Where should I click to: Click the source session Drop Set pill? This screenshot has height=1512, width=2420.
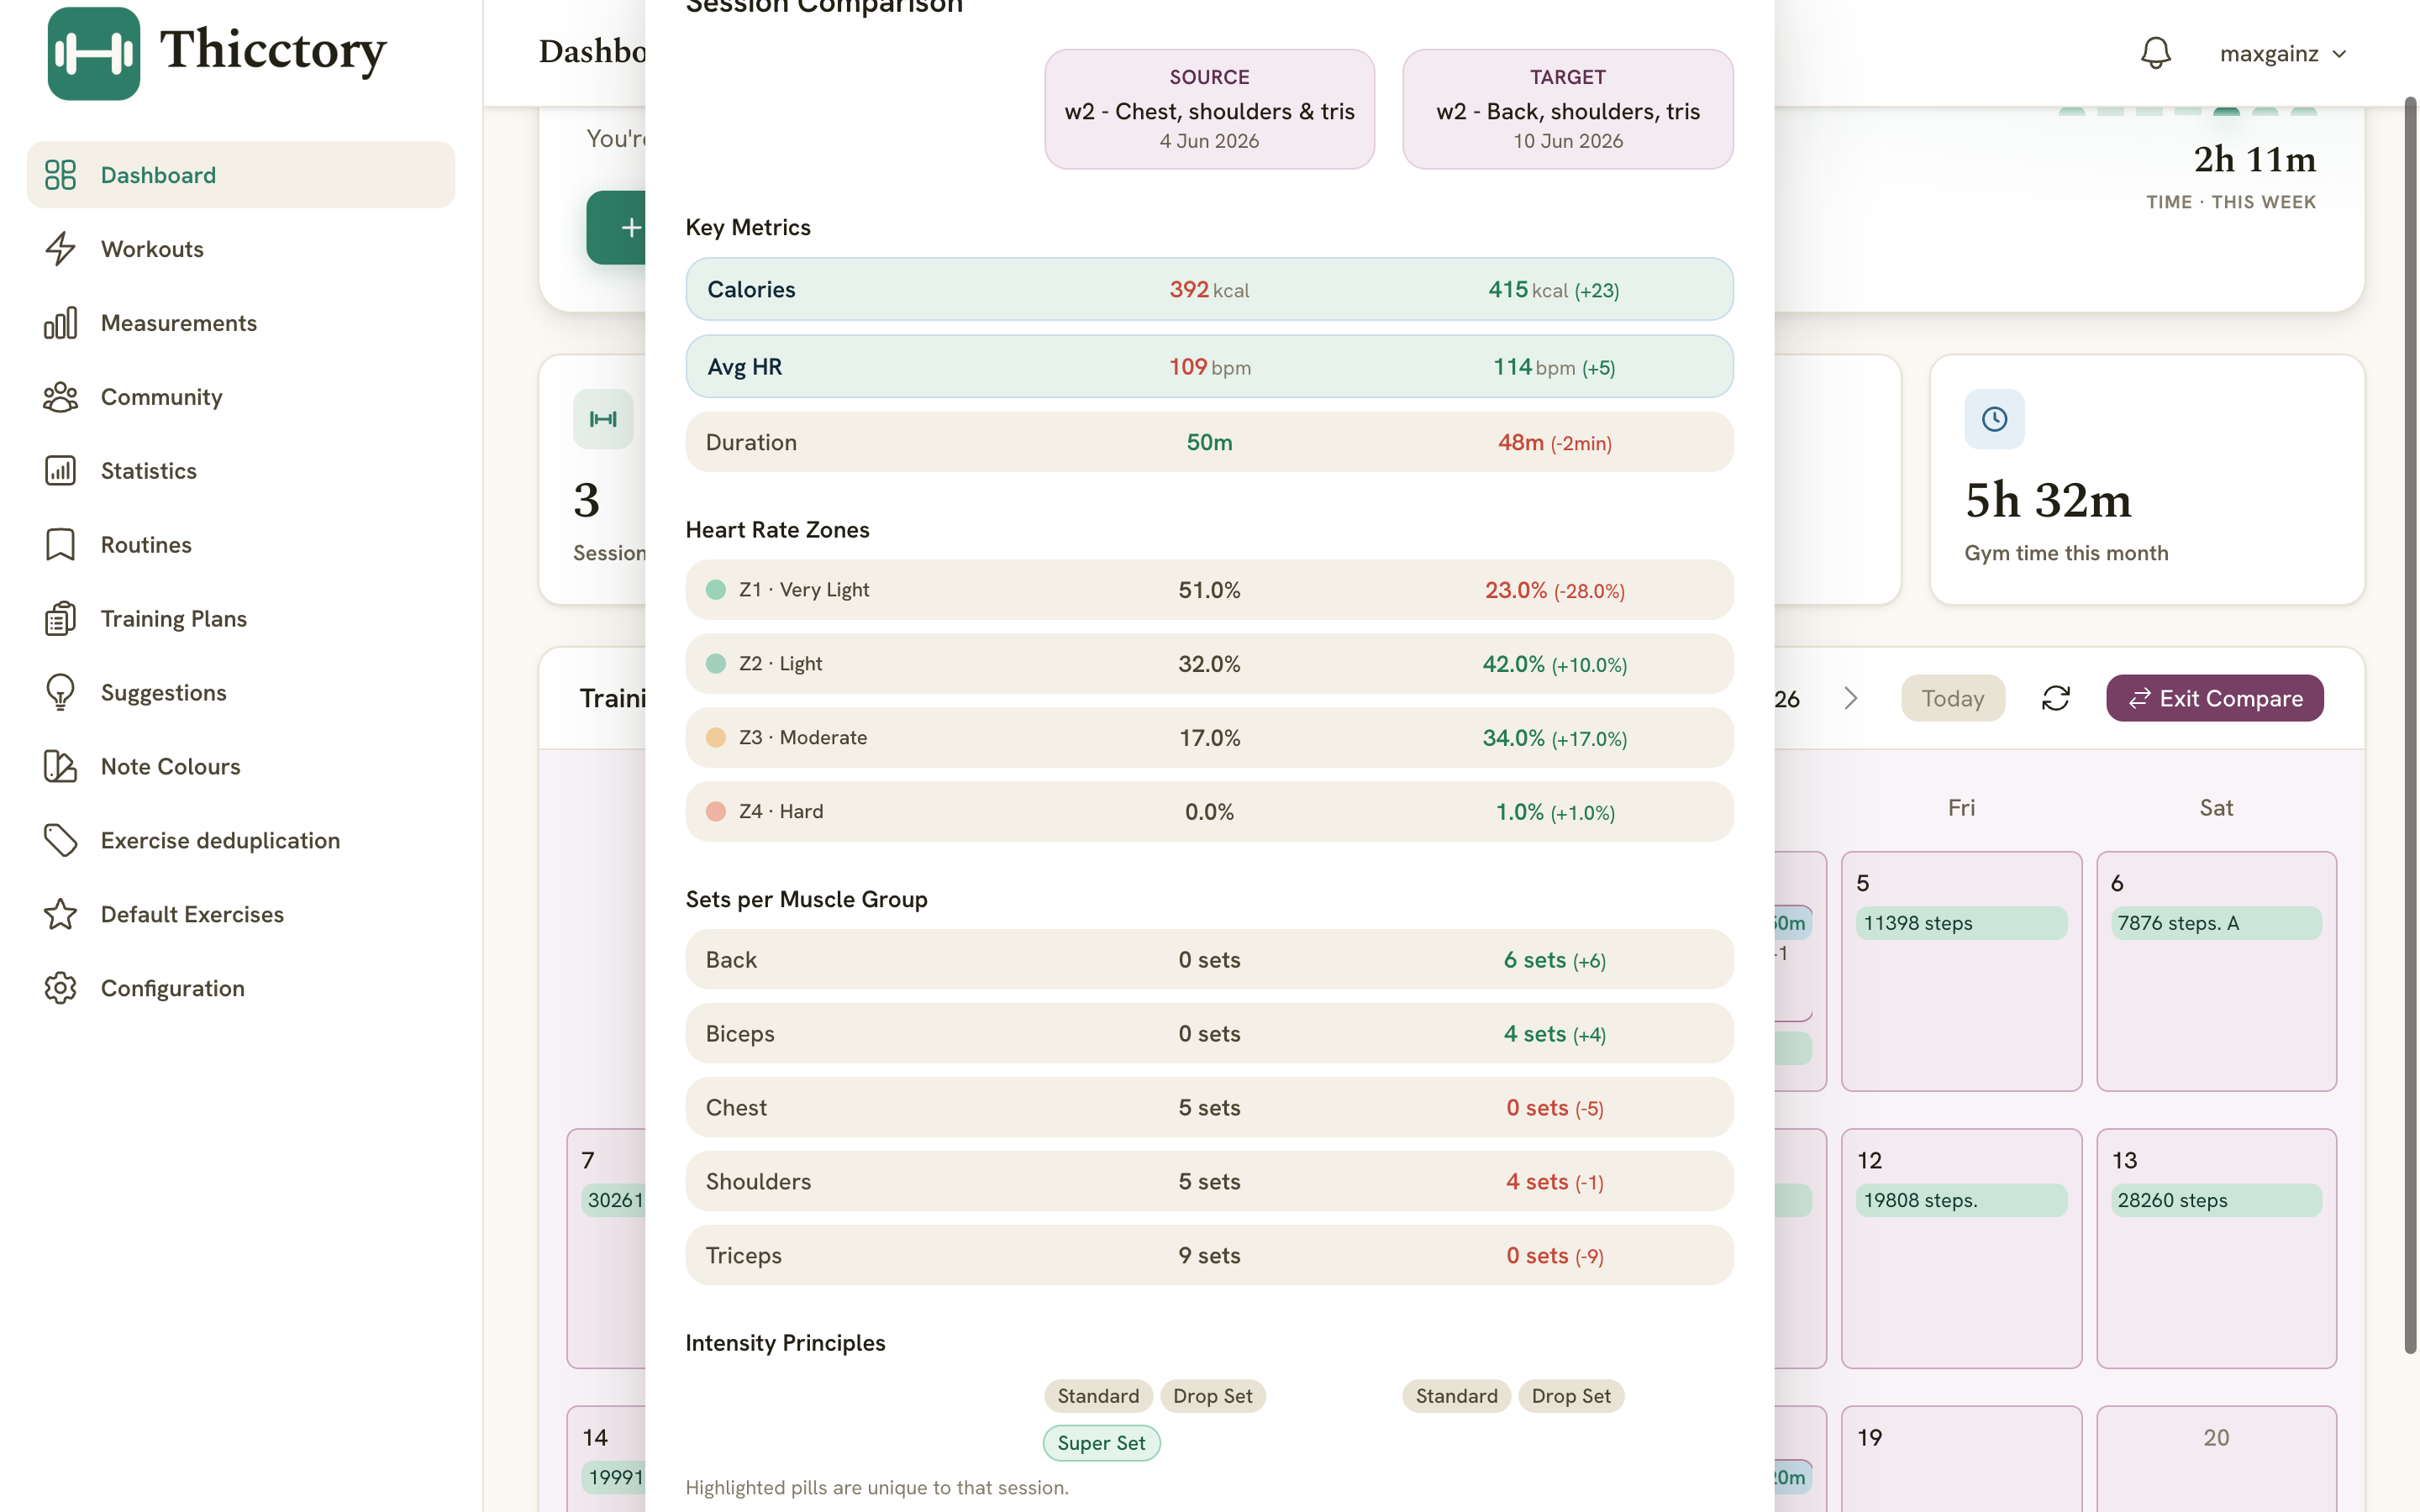[x=1212, y=1396]
